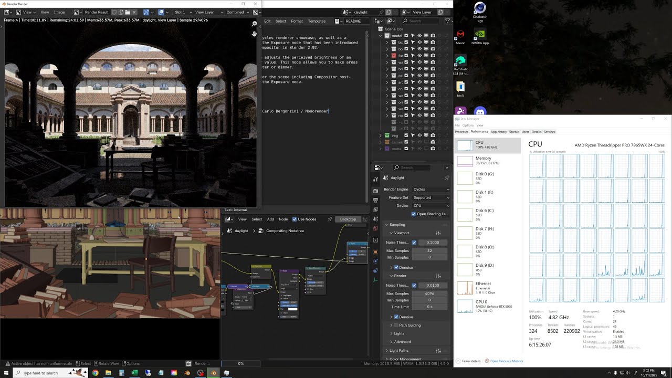Toggle overlays button in the image editor header
Viewport: 672px width, 378px height.
(161, 12)
